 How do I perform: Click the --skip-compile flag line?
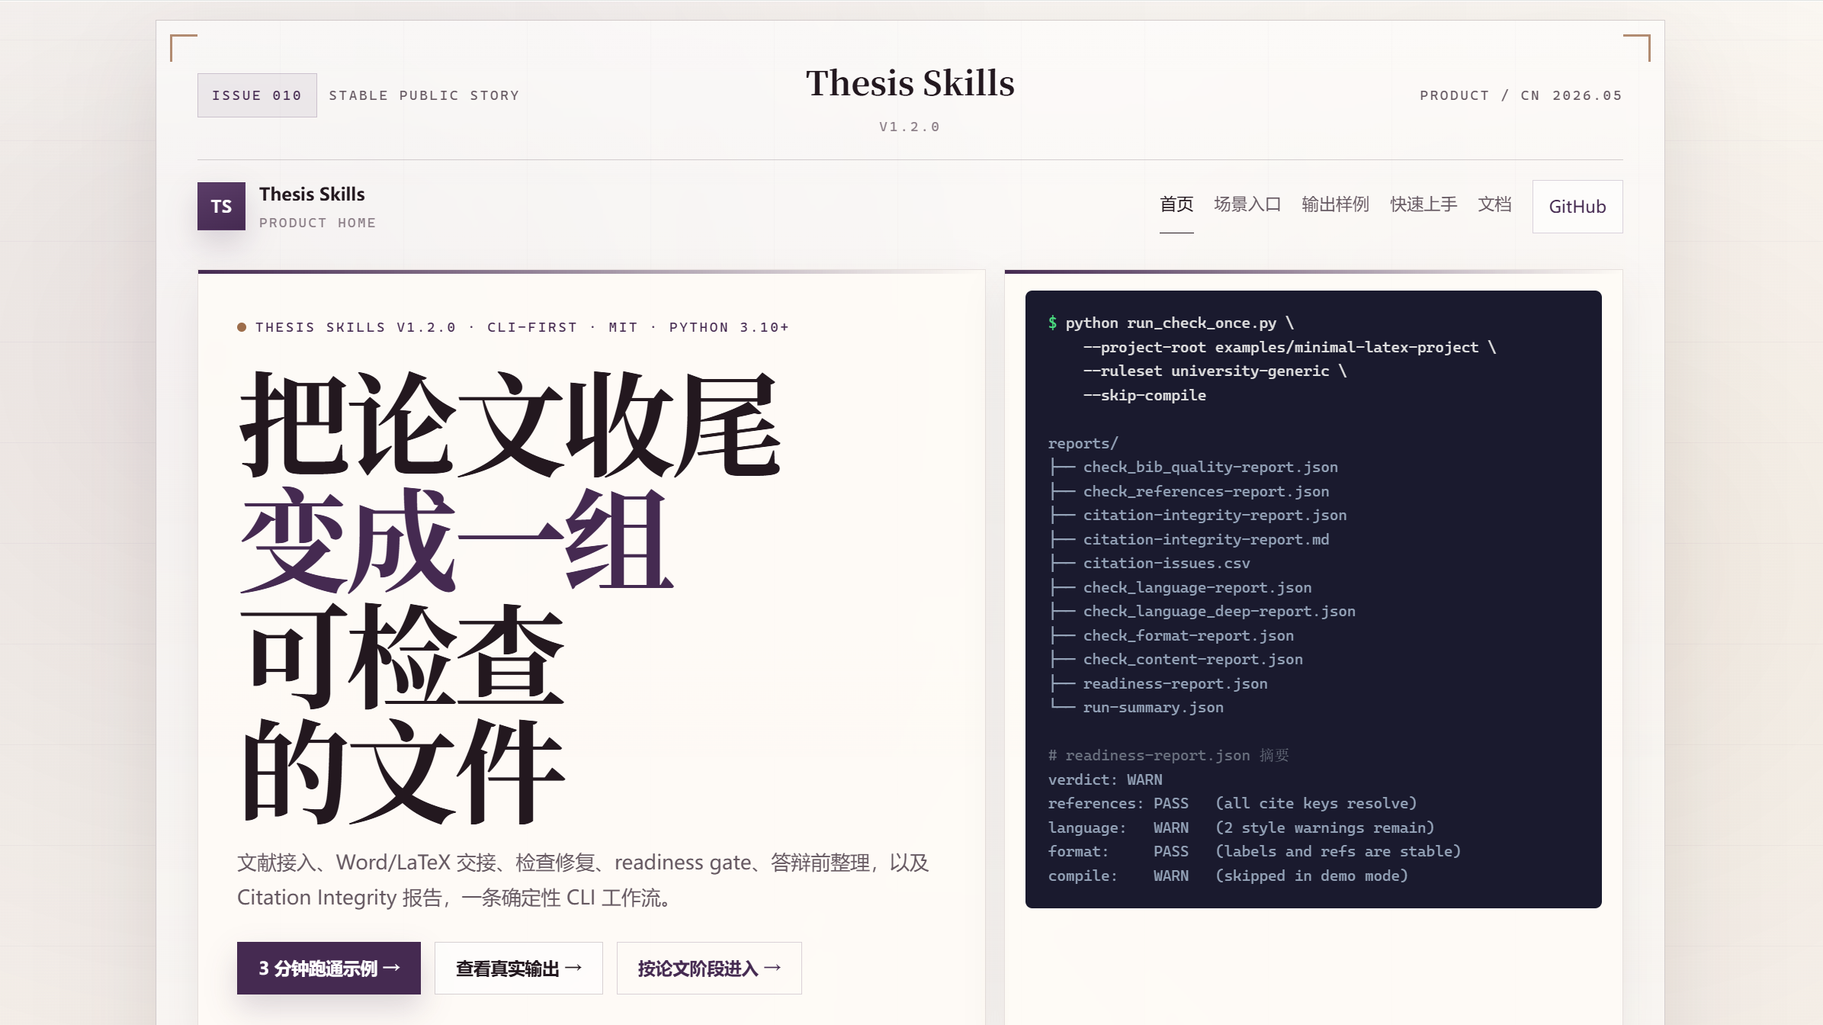pyautogui.click(x=1144, y=395)
